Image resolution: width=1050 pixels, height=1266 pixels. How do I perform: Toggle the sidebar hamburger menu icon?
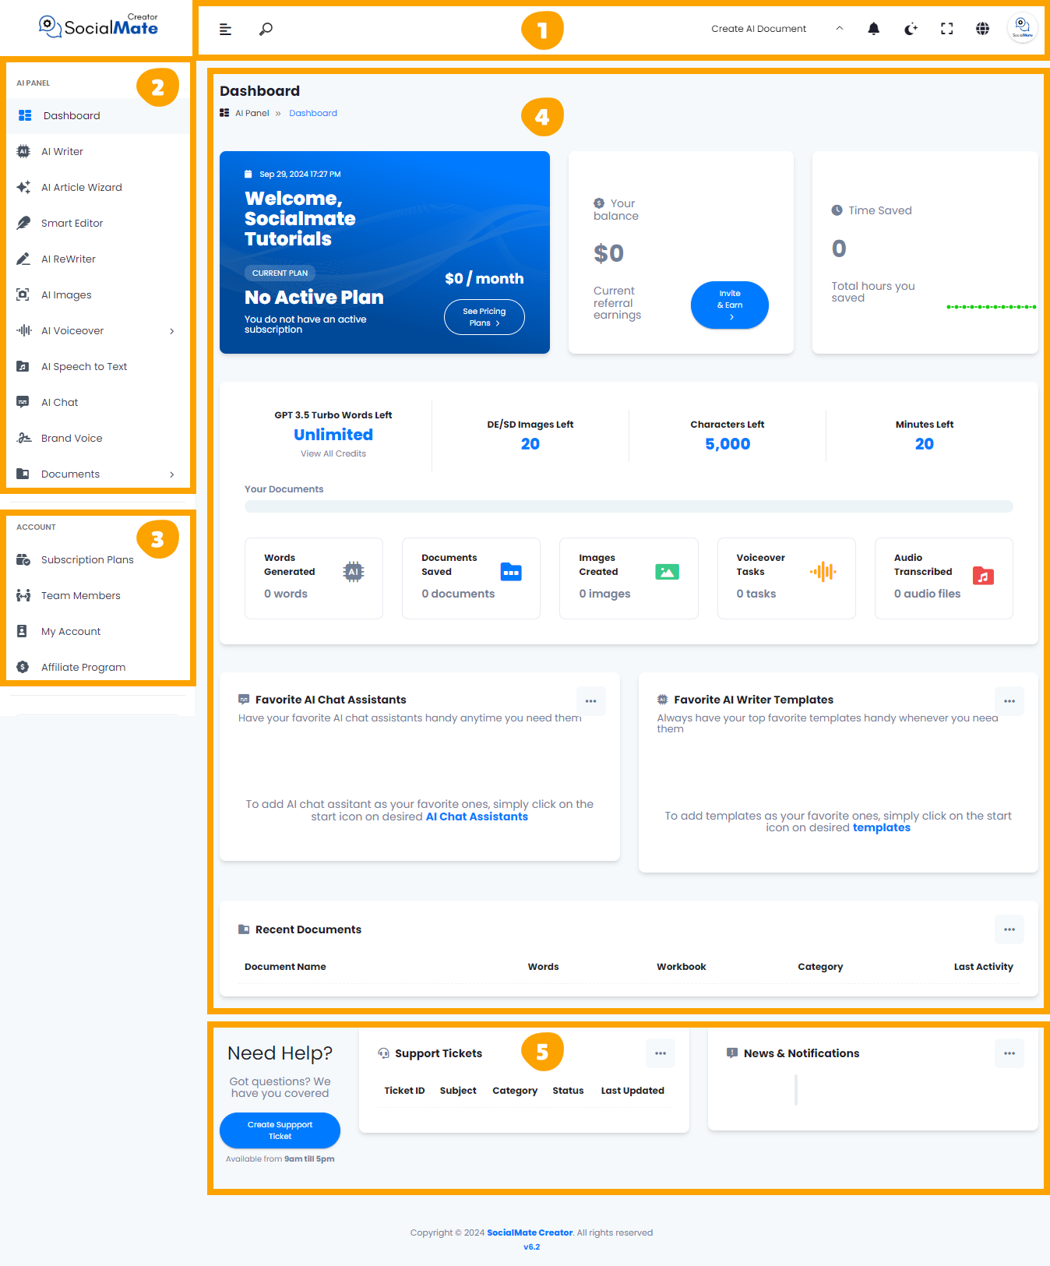pyautogui.click(x=225, y=30)
